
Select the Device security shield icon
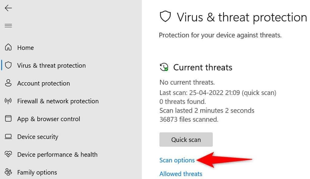8,137
